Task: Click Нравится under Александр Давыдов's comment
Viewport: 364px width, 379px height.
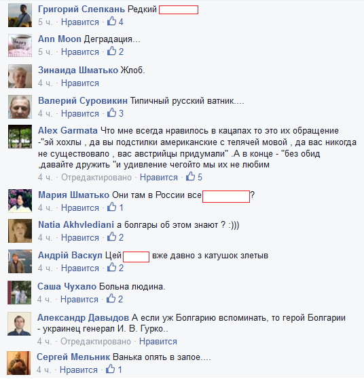Action: click(158, 342)
